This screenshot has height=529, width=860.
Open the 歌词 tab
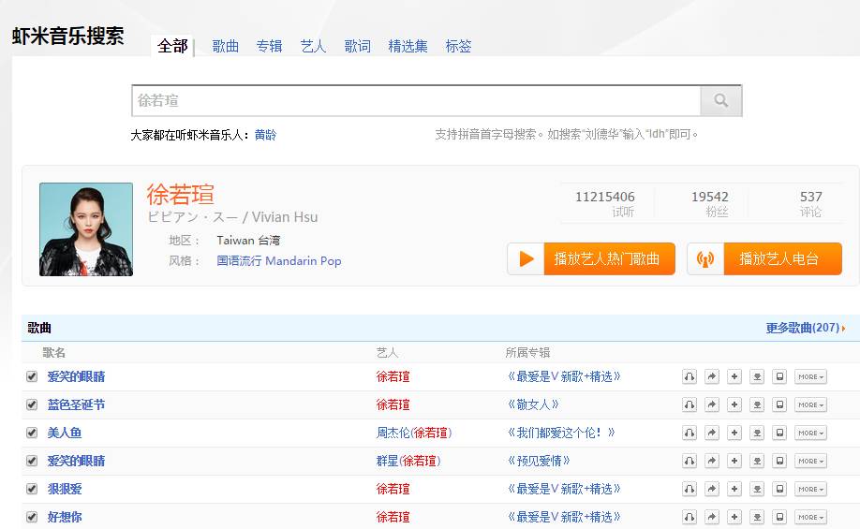pyautogui.click(x=358, y=46)
